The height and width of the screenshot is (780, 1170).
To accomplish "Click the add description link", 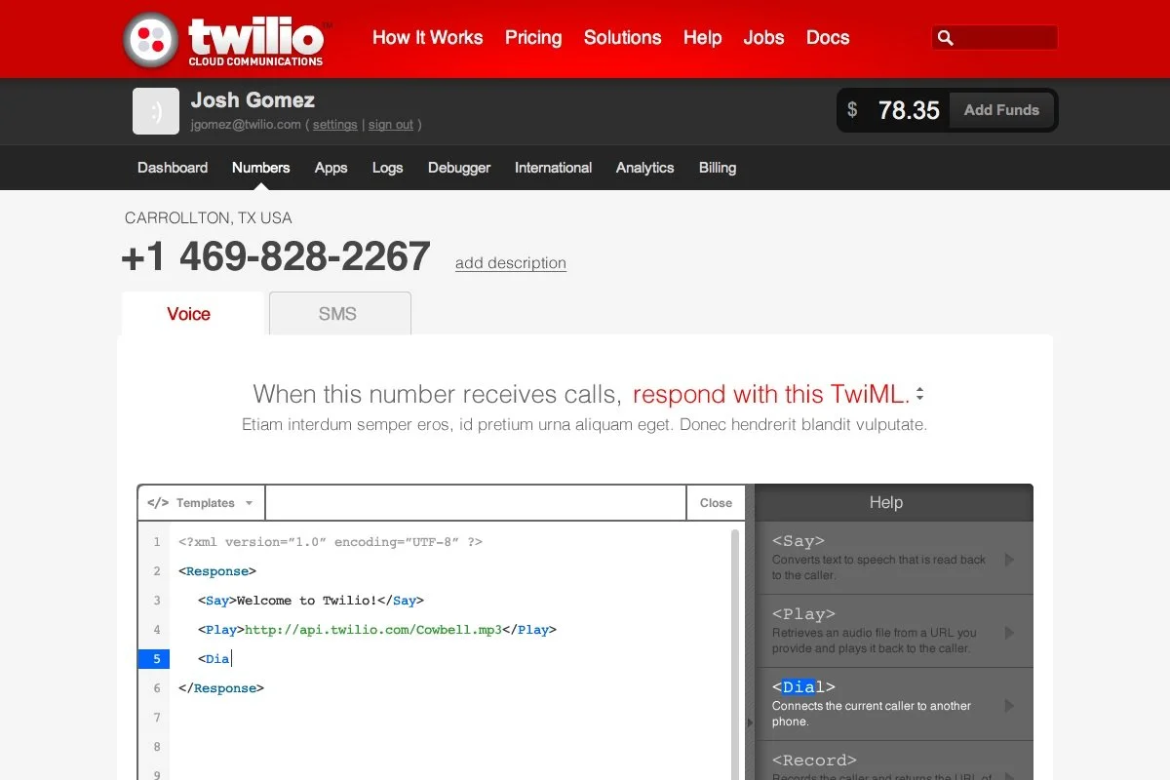I will [x=511, y=263].
